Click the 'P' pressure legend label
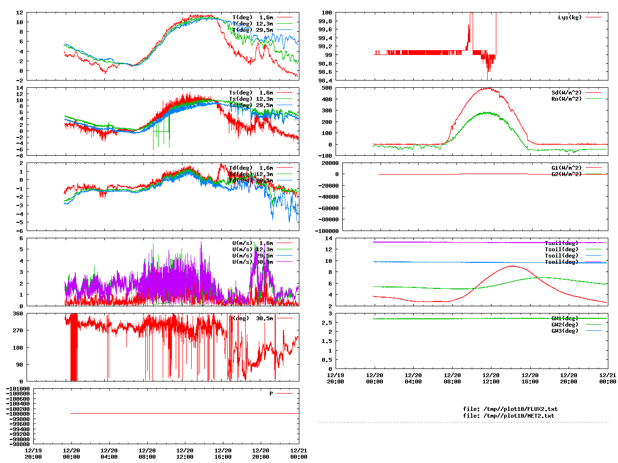The width and height of the screenshot is (618, 463). (271, 394)
